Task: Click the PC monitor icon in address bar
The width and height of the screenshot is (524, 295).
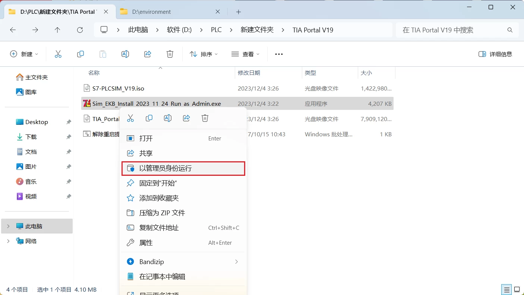Action: [104, 30]
